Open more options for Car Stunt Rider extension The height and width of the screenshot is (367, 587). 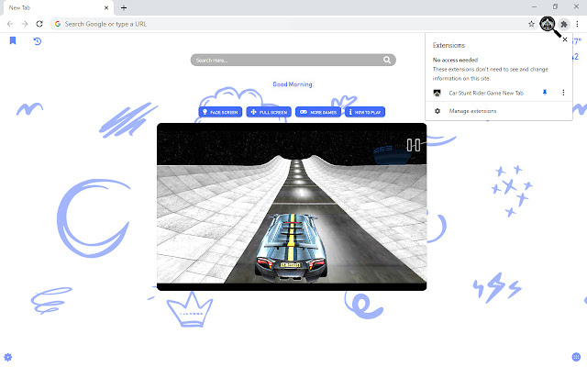tap(562, 93)
